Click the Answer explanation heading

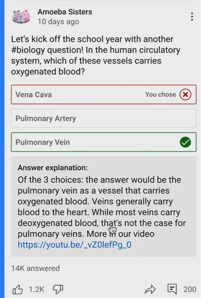53,168
